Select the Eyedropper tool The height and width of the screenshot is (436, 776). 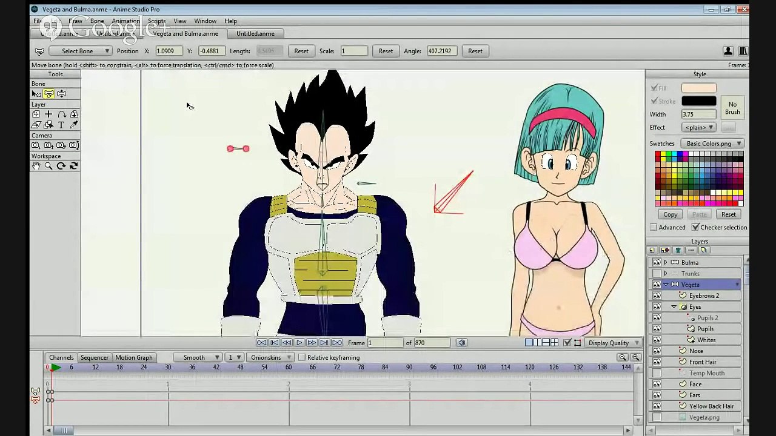74,125
